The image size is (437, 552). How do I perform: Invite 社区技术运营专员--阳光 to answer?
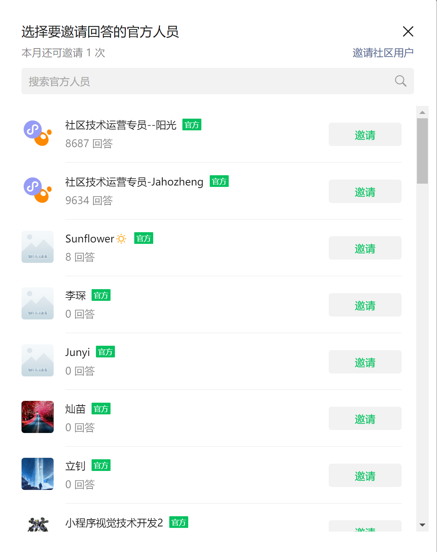365,135
